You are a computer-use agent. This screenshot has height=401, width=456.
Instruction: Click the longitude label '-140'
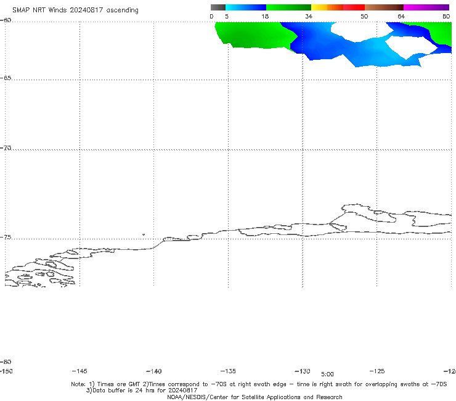click(x=154, y=371)
